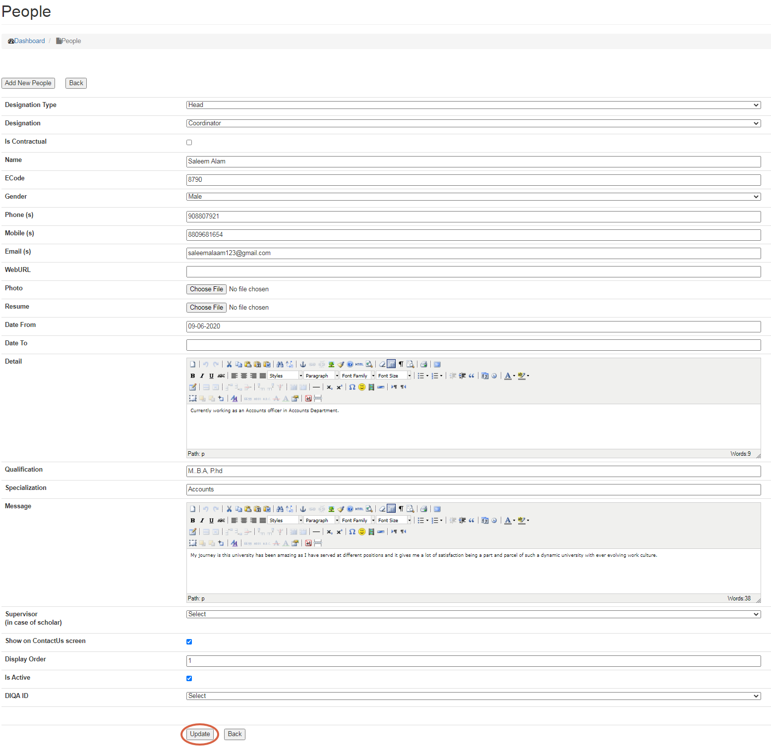Open the Designation Type dropdown

tap(473, 105)
